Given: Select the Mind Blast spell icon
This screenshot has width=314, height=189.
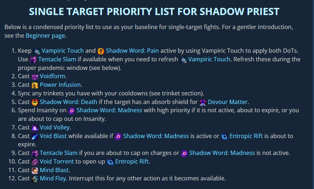Looking at the screenshot, I should (x=35, y=170).
